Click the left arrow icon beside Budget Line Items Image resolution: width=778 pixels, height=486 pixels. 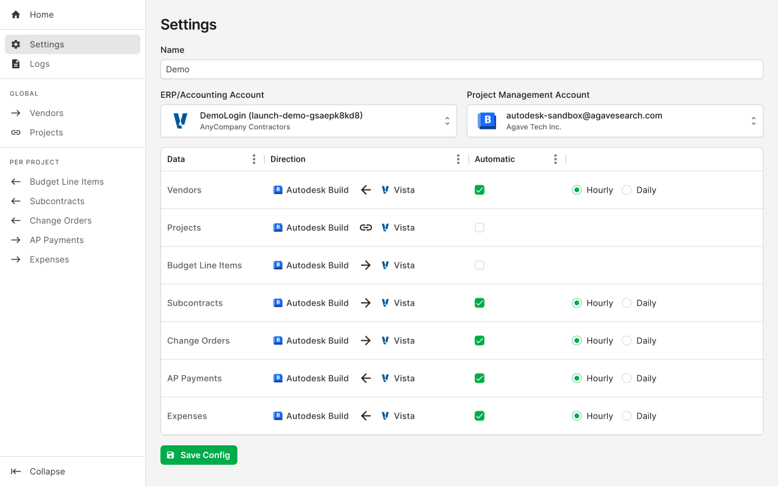[16, 182]
